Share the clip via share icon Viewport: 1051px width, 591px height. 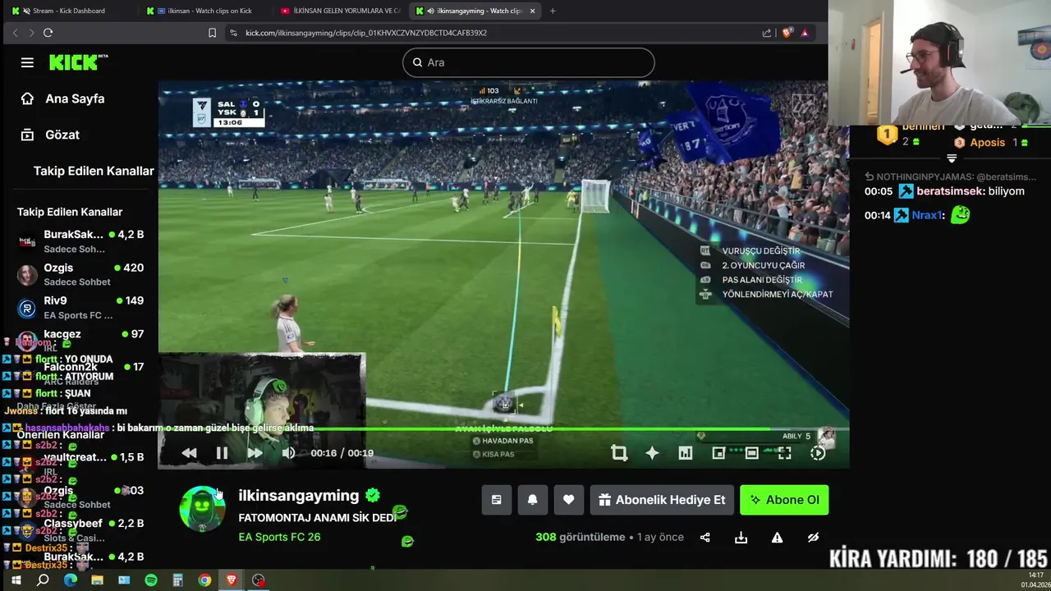[704, 538]
